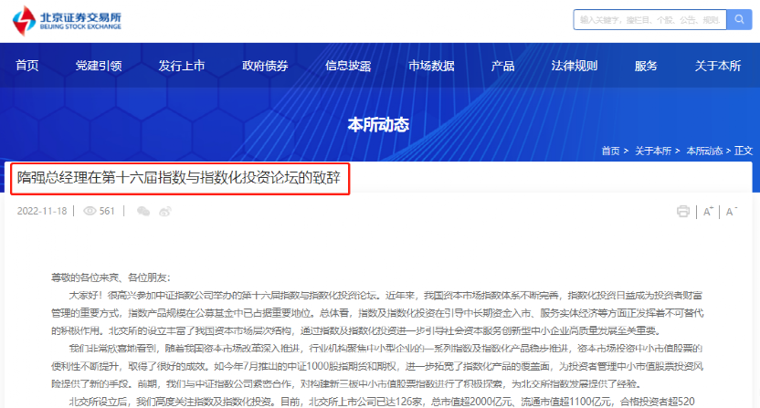760x408 pixels.
Task: Go to 本所动态 in breadcrumb
Action: [704, 151]
